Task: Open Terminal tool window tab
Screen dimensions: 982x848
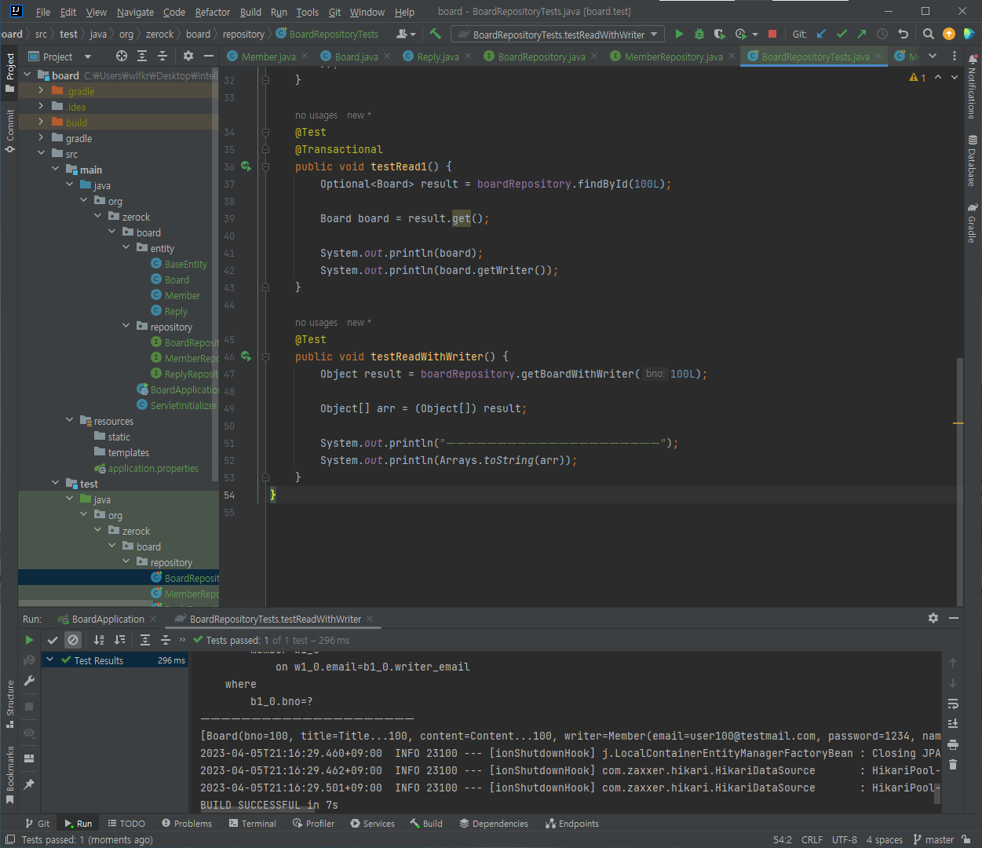Action: tap(253, 824)
